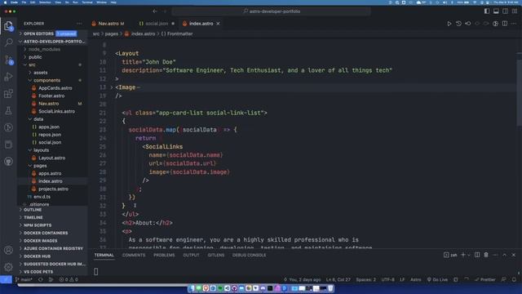Viewport: 522px width, 294px height.
Task: Click Ln 6, Col 27 in status bar
Action: pos(338,279)
